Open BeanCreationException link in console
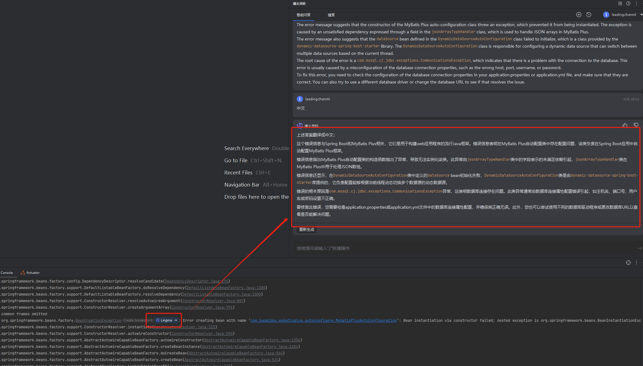Screen dimensions: 643x366 pyautogui.click(x=98, y=321)
